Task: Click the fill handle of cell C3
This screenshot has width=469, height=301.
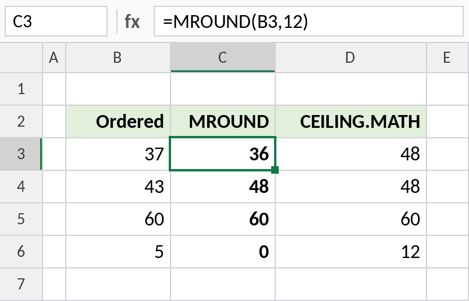Action: pyautogui.click(x=275, y=170)
